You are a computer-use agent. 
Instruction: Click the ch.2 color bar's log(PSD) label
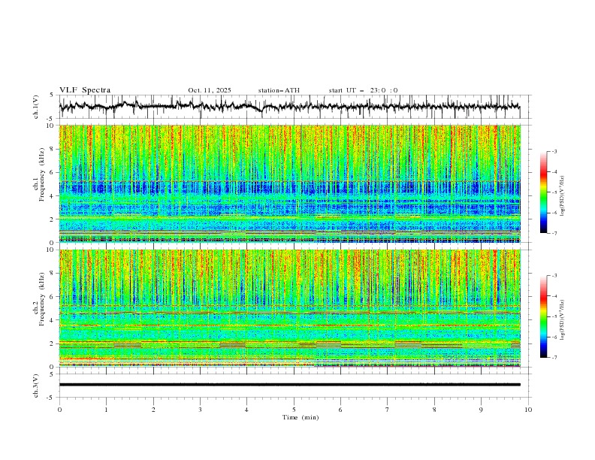(562, 320)
